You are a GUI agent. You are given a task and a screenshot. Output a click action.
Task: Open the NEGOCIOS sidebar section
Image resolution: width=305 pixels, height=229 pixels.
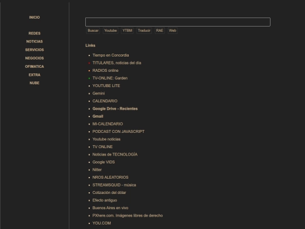point(34,58)
